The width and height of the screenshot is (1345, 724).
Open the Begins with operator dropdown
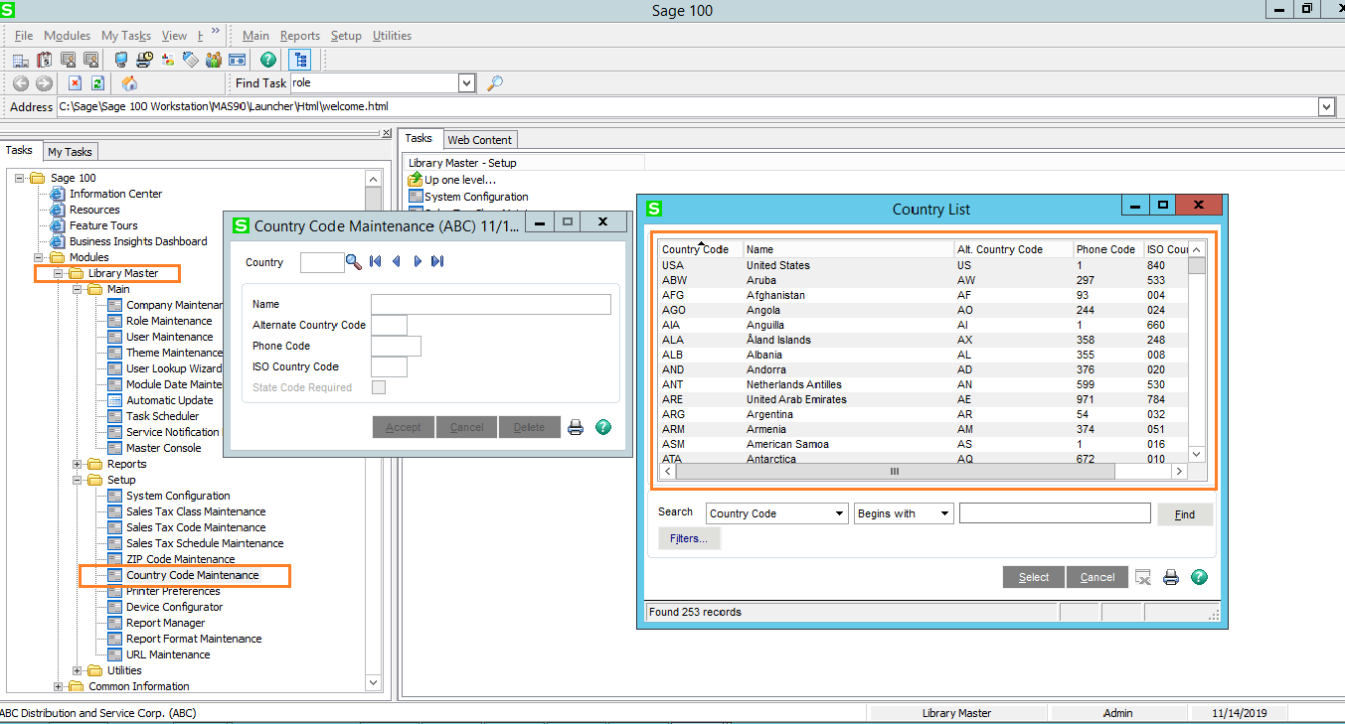click(x=945, y=513)
